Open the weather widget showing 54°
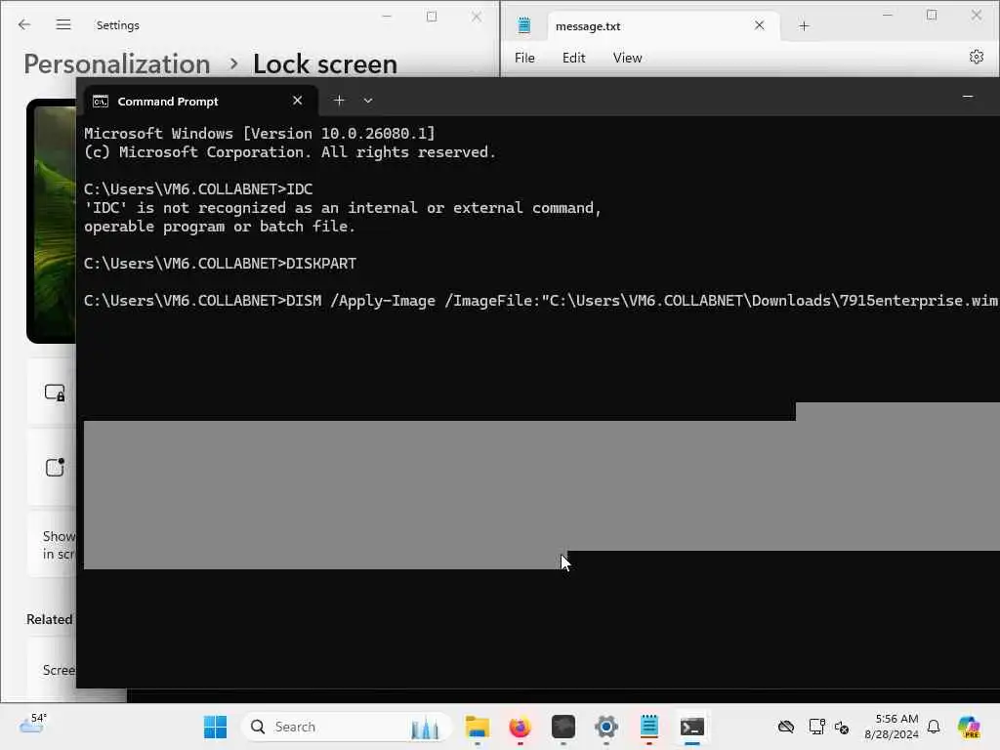1000x750 pixels. [32, 726]
